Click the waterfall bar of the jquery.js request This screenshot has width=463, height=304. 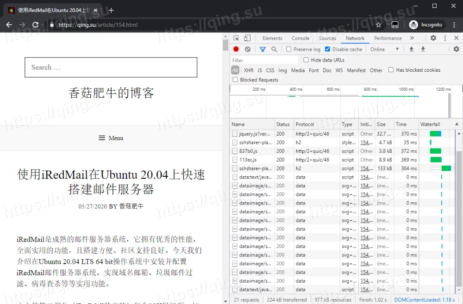(436, 134)
